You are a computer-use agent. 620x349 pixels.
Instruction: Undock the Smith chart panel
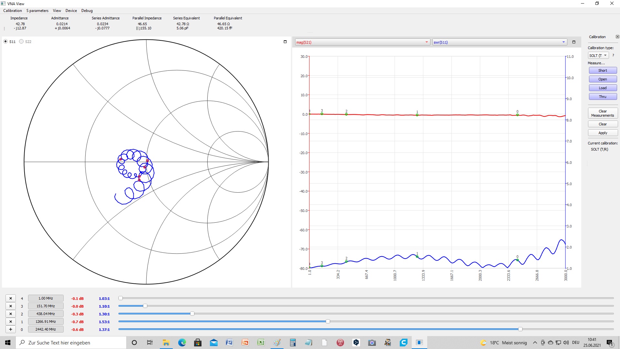(285, 42)
